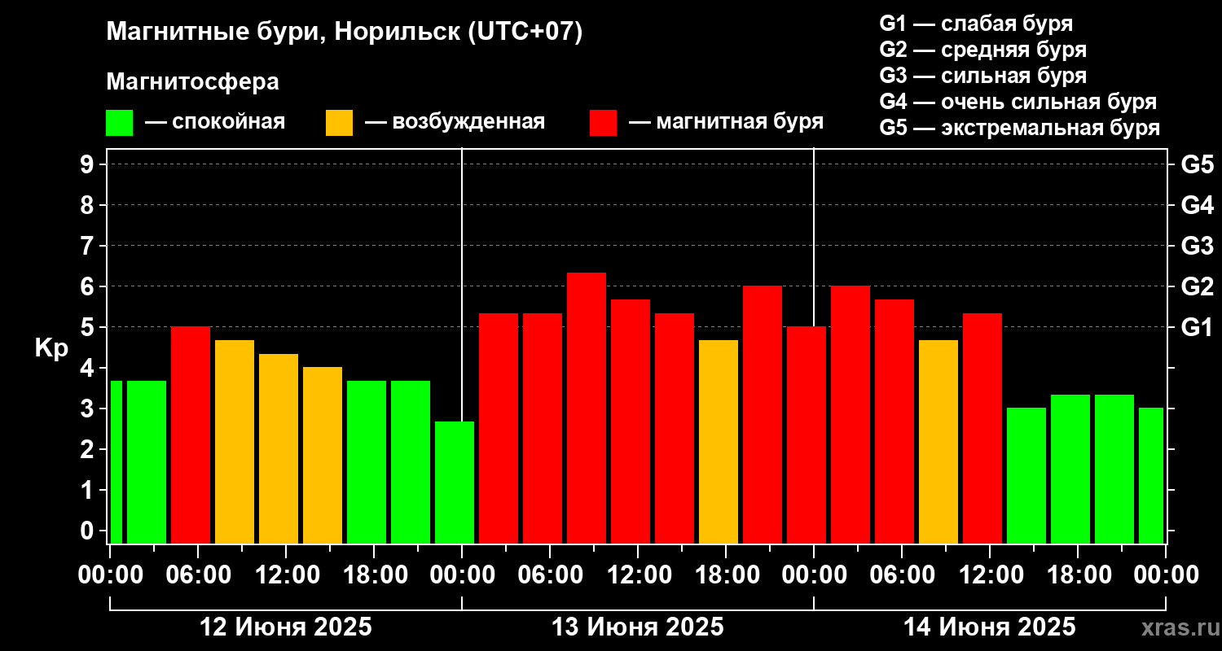Click the 06:00 time label for 13 Июня
The height and width of the screenshot is (651, 1222).
pos(550,575)
